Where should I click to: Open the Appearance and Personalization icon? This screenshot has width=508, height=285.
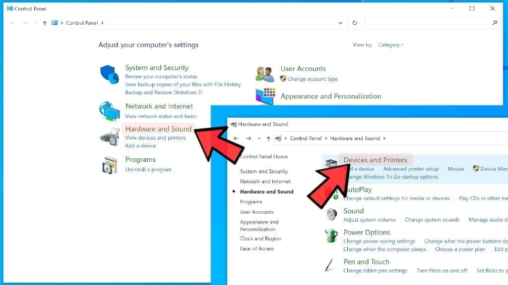pyautogui.click(x=265, y=96)
